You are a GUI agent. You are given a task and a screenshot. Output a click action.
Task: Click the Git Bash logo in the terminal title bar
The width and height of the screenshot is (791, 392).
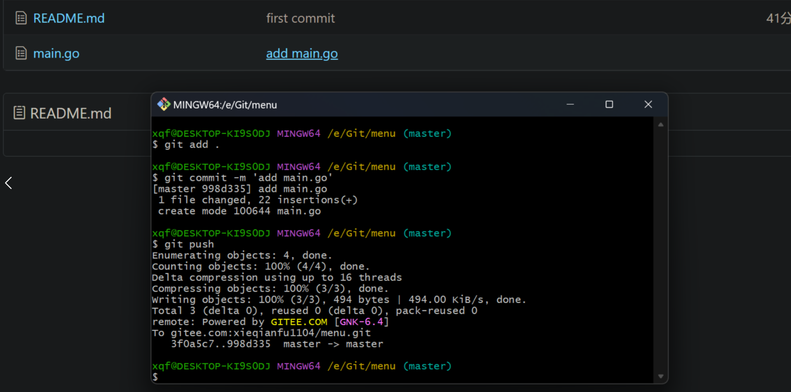164,105
